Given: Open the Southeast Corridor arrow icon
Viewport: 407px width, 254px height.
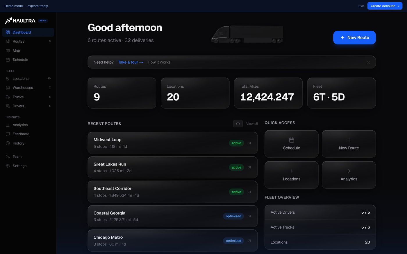Looking at the screenshot, I should [x=249, y=192].
